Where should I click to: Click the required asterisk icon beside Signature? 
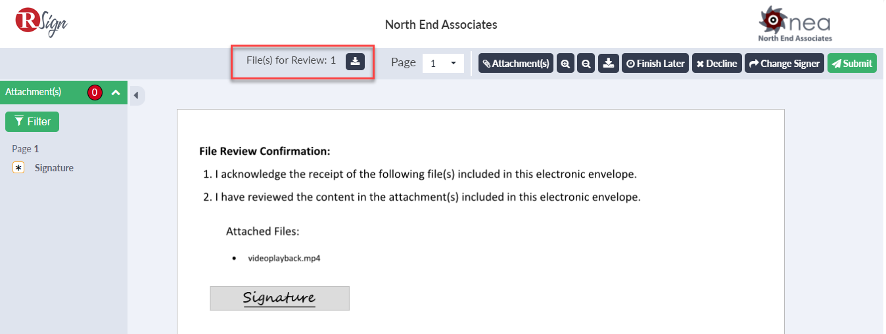pyautogui.click(x=18, y=168)
